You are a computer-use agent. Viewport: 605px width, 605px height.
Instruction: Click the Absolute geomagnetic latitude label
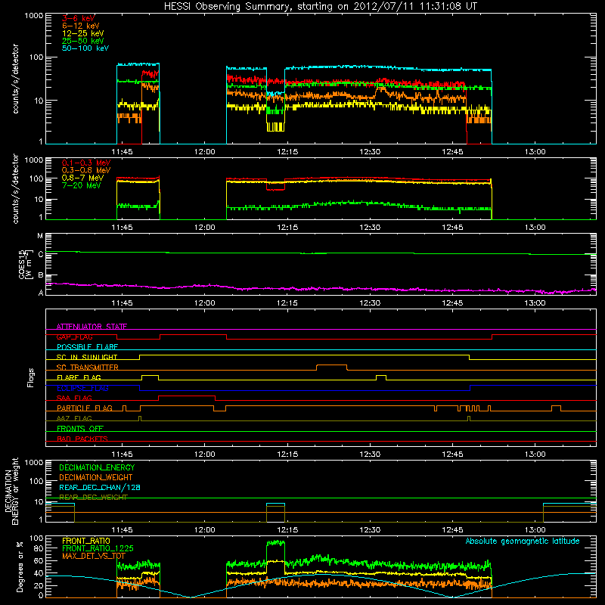(x=523, y=541)
